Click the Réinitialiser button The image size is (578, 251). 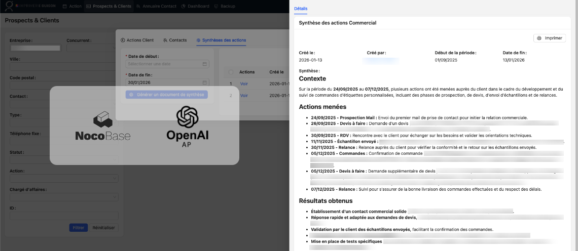[103, 227]
